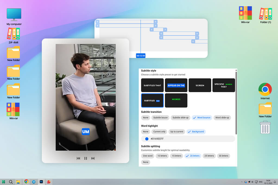Choose the 'APPEAR ON THE' blue-highlight style preset
Image resolution: width=278 pixels, height=185 pixels.
(176, 85)
